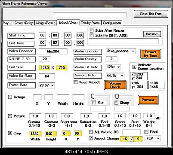This screenshot has width=173, height=155.
Task: Enable the Picture adjustments checkbox
Action: click(10, 116)
